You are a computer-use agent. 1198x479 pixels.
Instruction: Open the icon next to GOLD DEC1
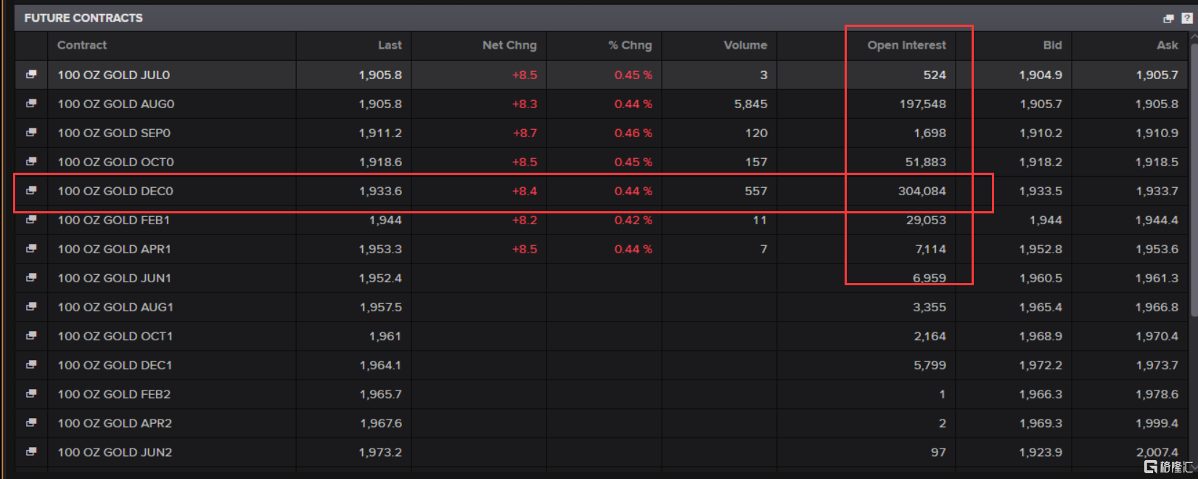[x=31, y=365]
